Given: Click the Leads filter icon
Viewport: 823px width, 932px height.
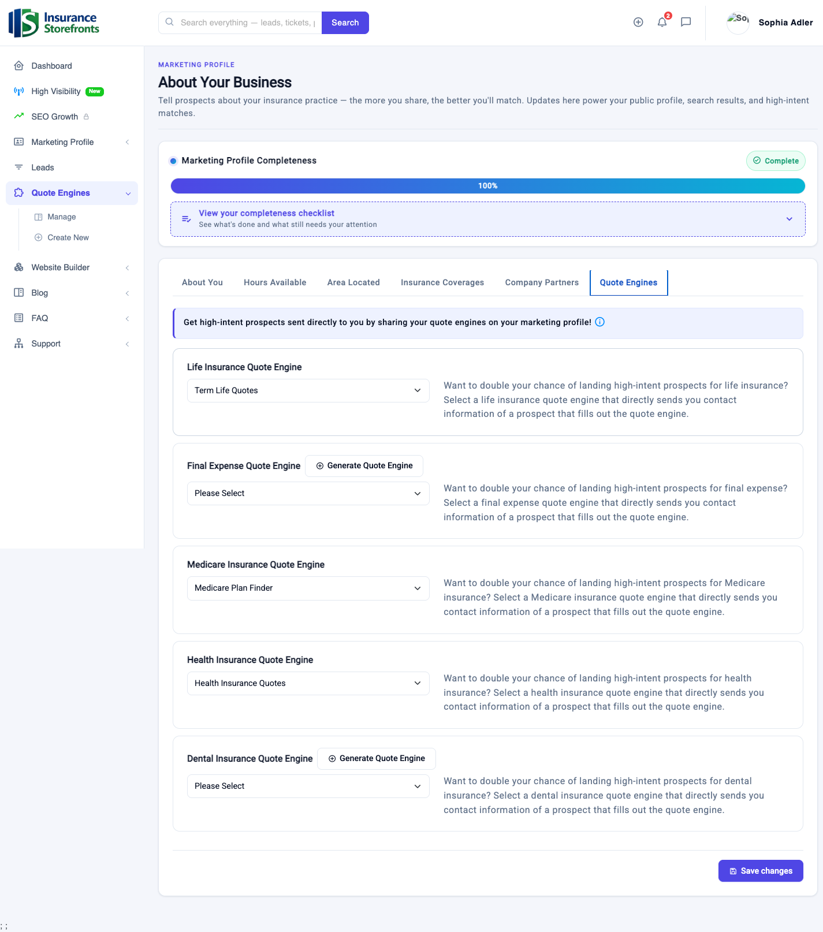Looking at the screenshot, I should (19, 167).
